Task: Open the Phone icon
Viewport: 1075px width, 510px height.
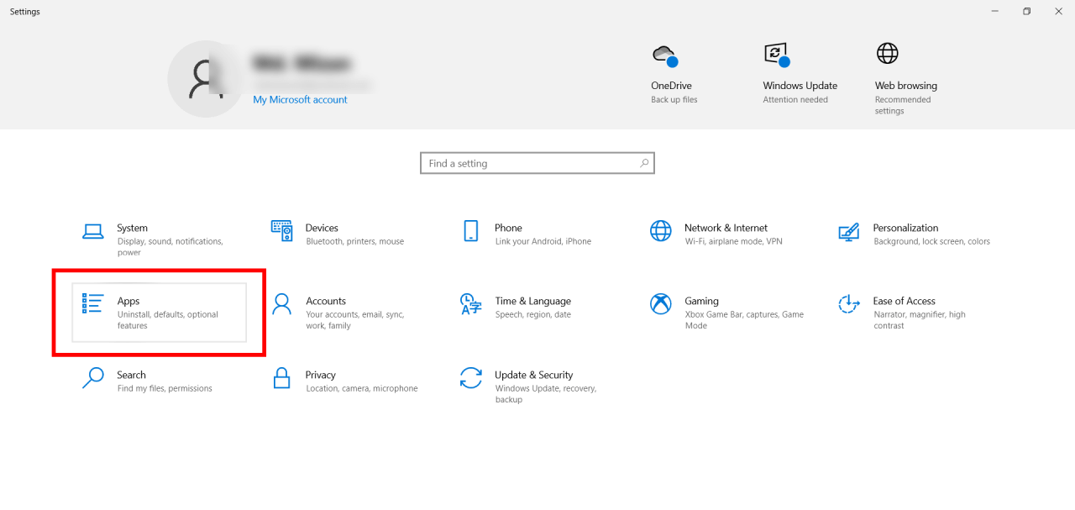Action: click(470, 231)
